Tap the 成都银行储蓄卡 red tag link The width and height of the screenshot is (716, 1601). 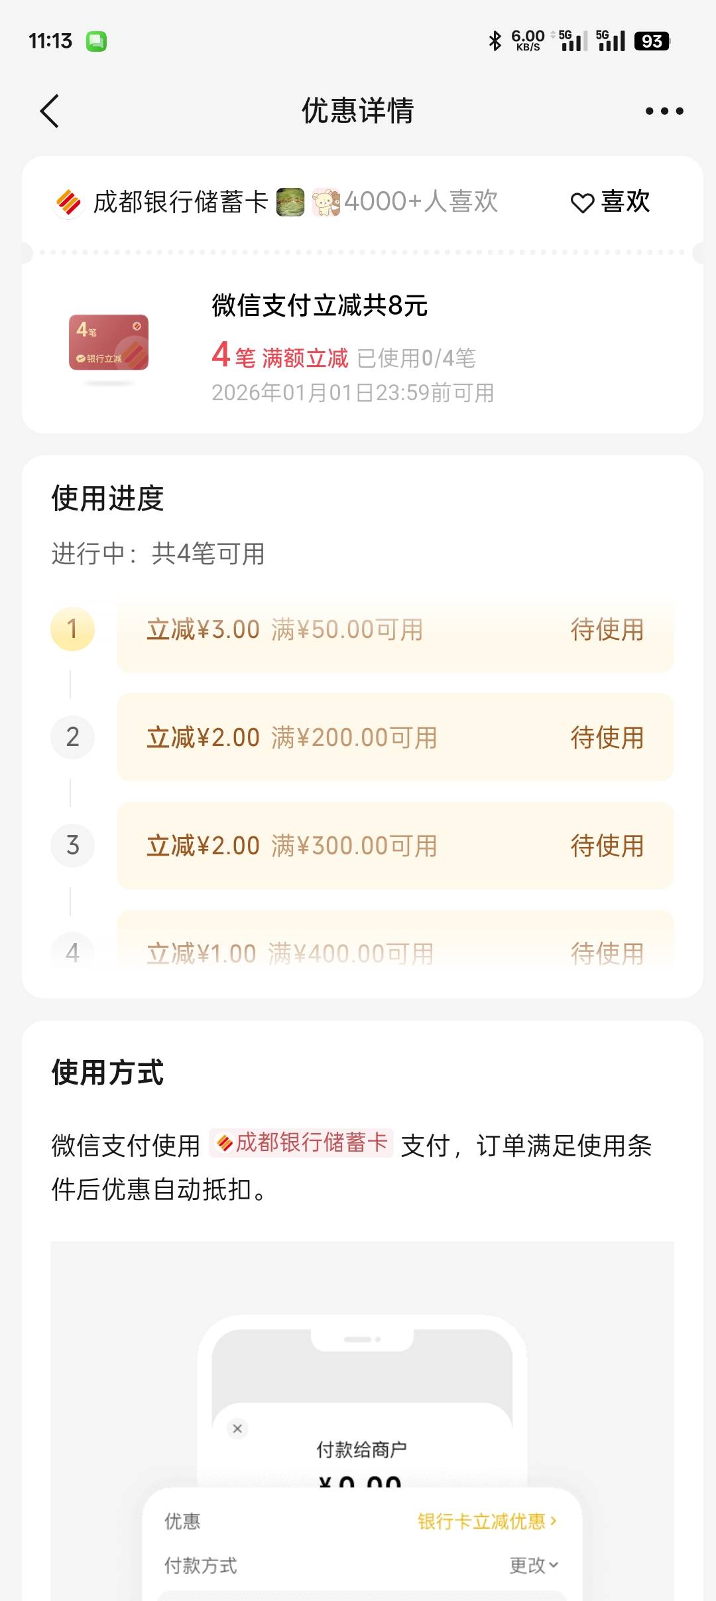coord(302,1143)
